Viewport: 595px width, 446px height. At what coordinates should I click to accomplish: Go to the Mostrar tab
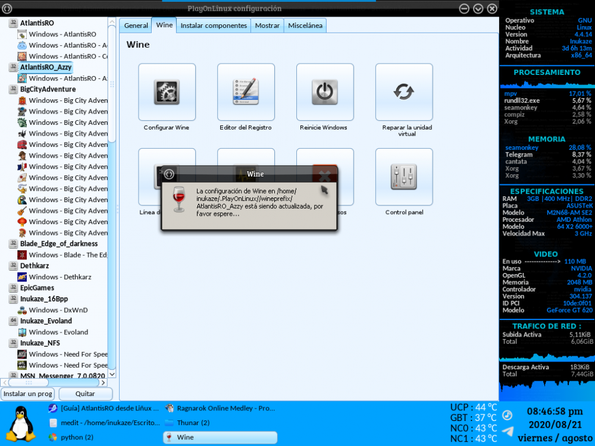click(x=267, y=26)
